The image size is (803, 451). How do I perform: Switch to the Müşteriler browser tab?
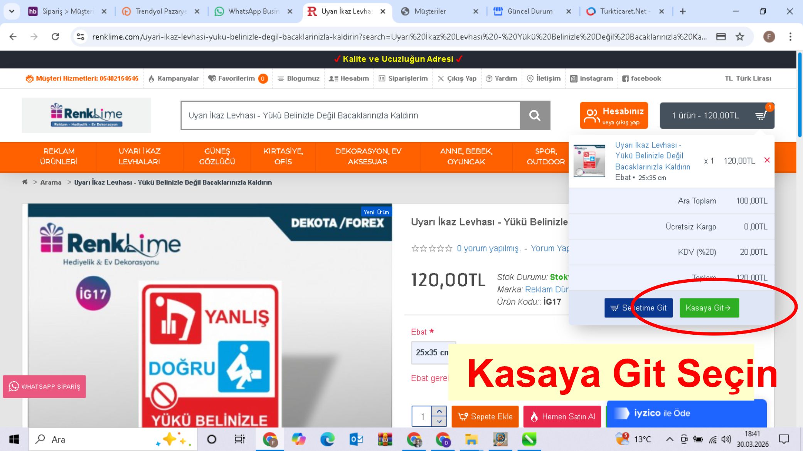[430, 12]
